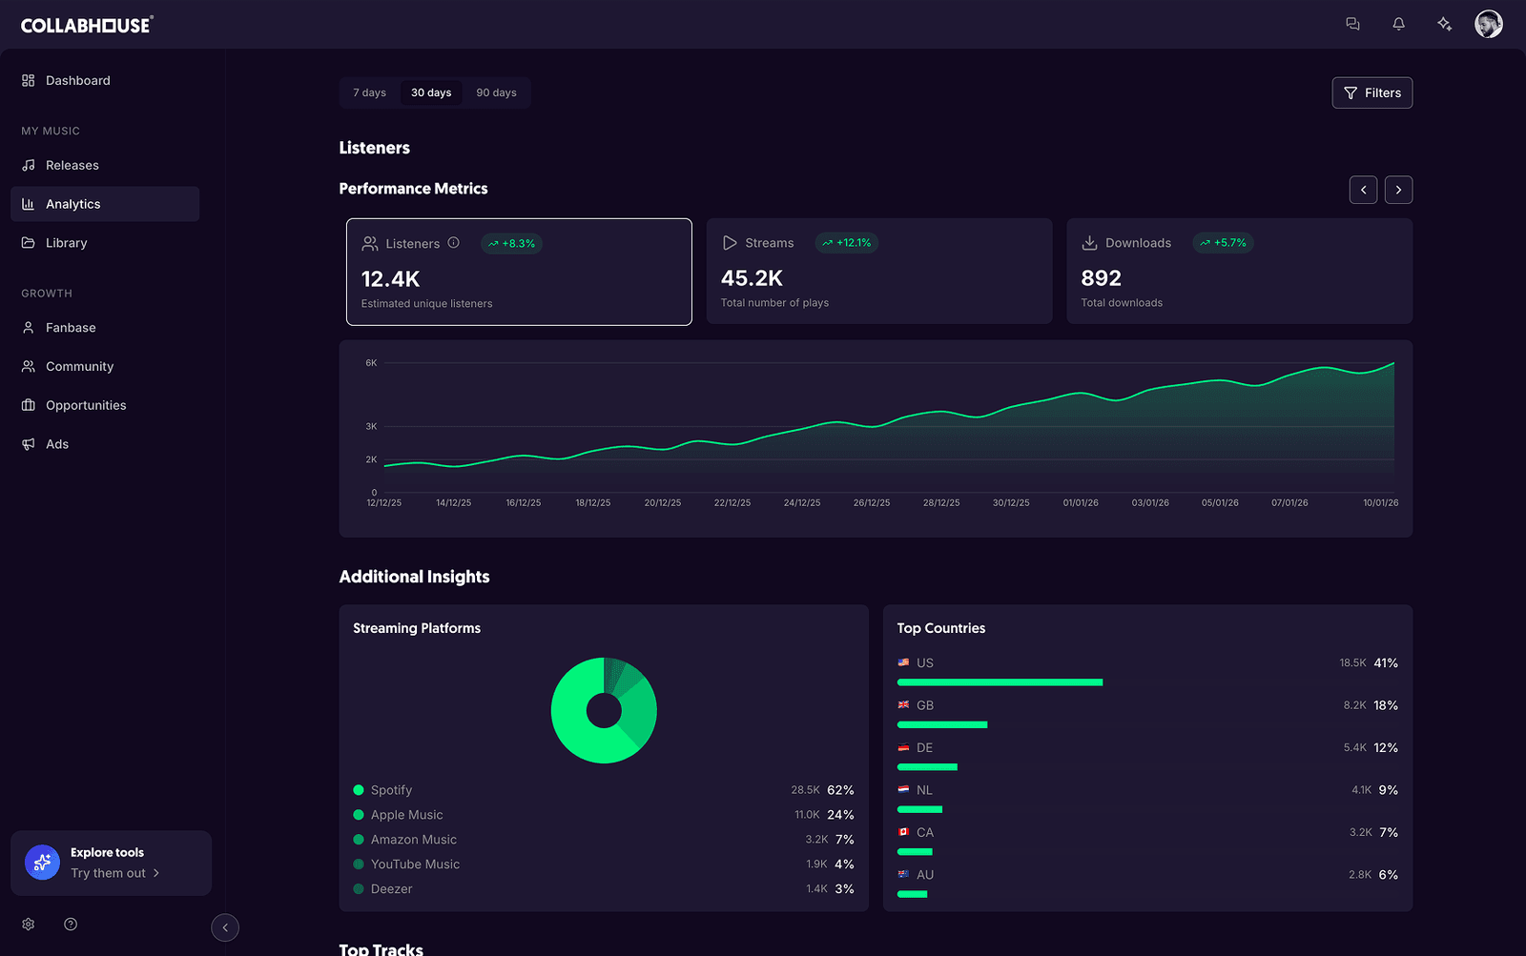Open the notifications bell
Image resolution: width=1526 pixels, height=956 pixels.
[x=1398, y=24]
